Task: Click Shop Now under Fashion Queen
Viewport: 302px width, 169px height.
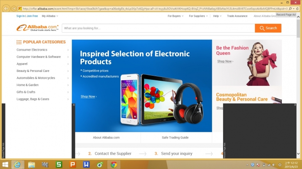Action: pyautogui.click(x=225, y=61)
